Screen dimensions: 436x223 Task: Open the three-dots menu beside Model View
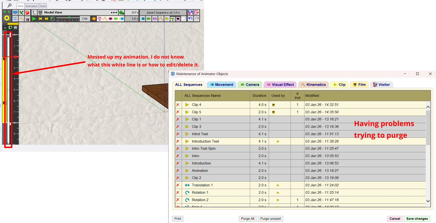coord(114,13)
